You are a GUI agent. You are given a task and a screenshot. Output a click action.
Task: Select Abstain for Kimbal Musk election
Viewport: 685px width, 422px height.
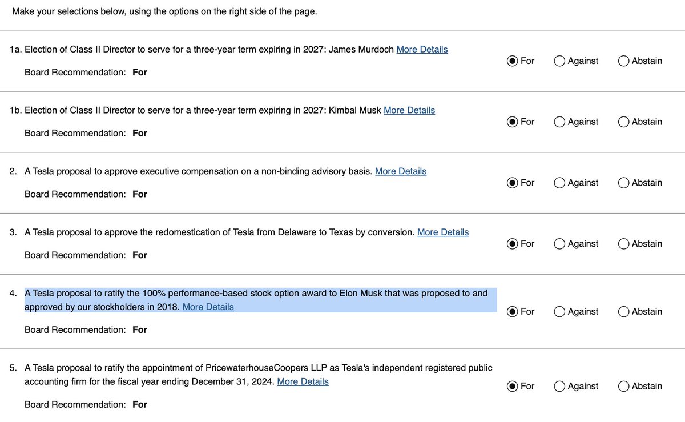(623, 122)
